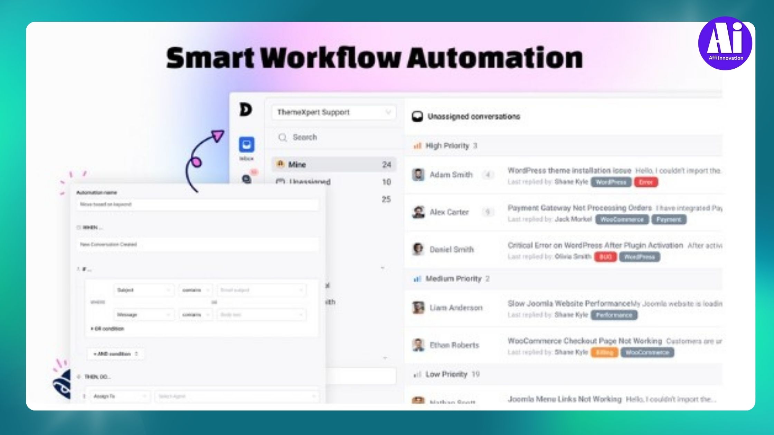Click the AND condition button
The width and height of the screenshot is (774, 435).
[115, 354]
